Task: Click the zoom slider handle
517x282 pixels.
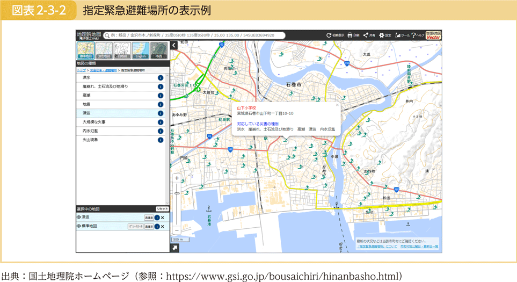Action: [x=177, y=193]
